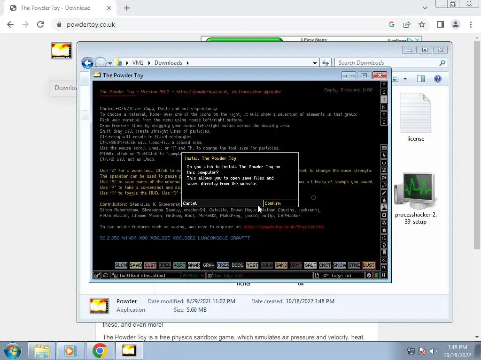Open a new Chrome tab

tap(127, 8)
